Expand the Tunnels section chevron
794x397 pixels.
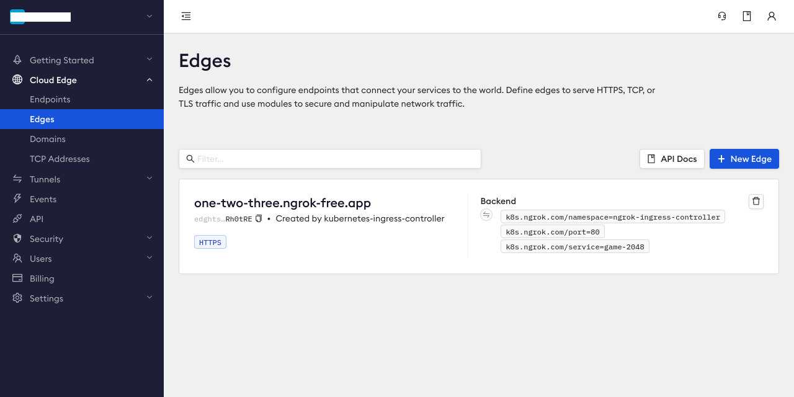(149, 179)
